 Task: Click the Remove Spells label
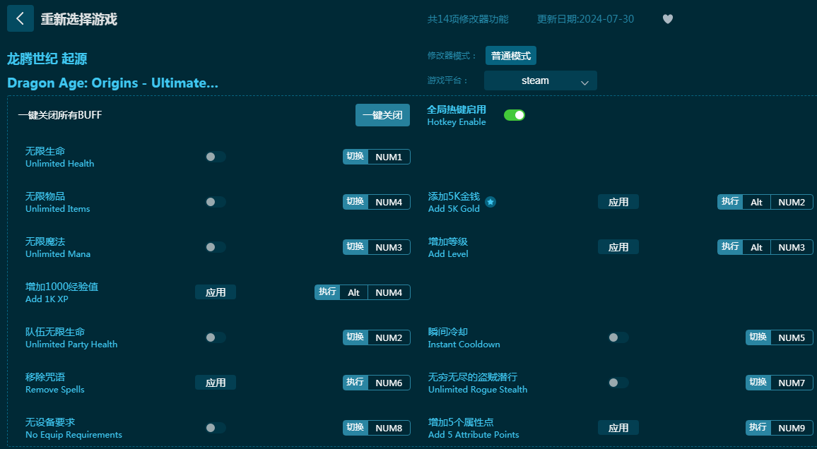(x=54, y=390)
